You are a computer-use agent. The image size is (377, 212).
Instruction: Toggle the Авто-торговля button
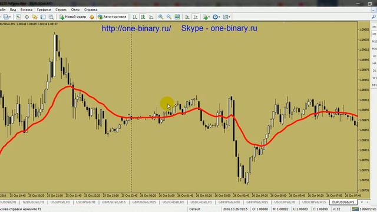pyautogui.click(x=112, y=17)
